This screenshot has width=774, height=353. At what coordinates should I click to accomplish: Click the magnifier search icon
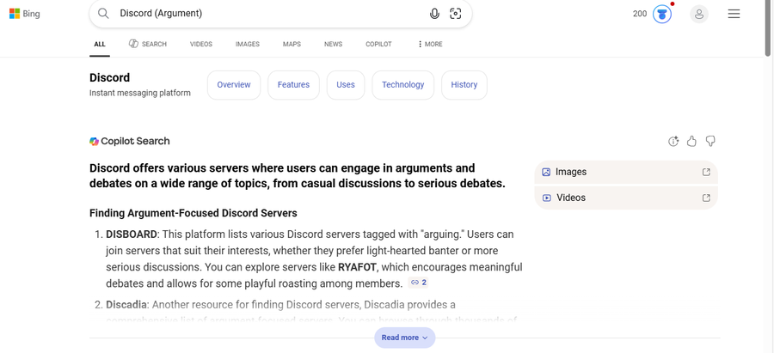[103, 13]
